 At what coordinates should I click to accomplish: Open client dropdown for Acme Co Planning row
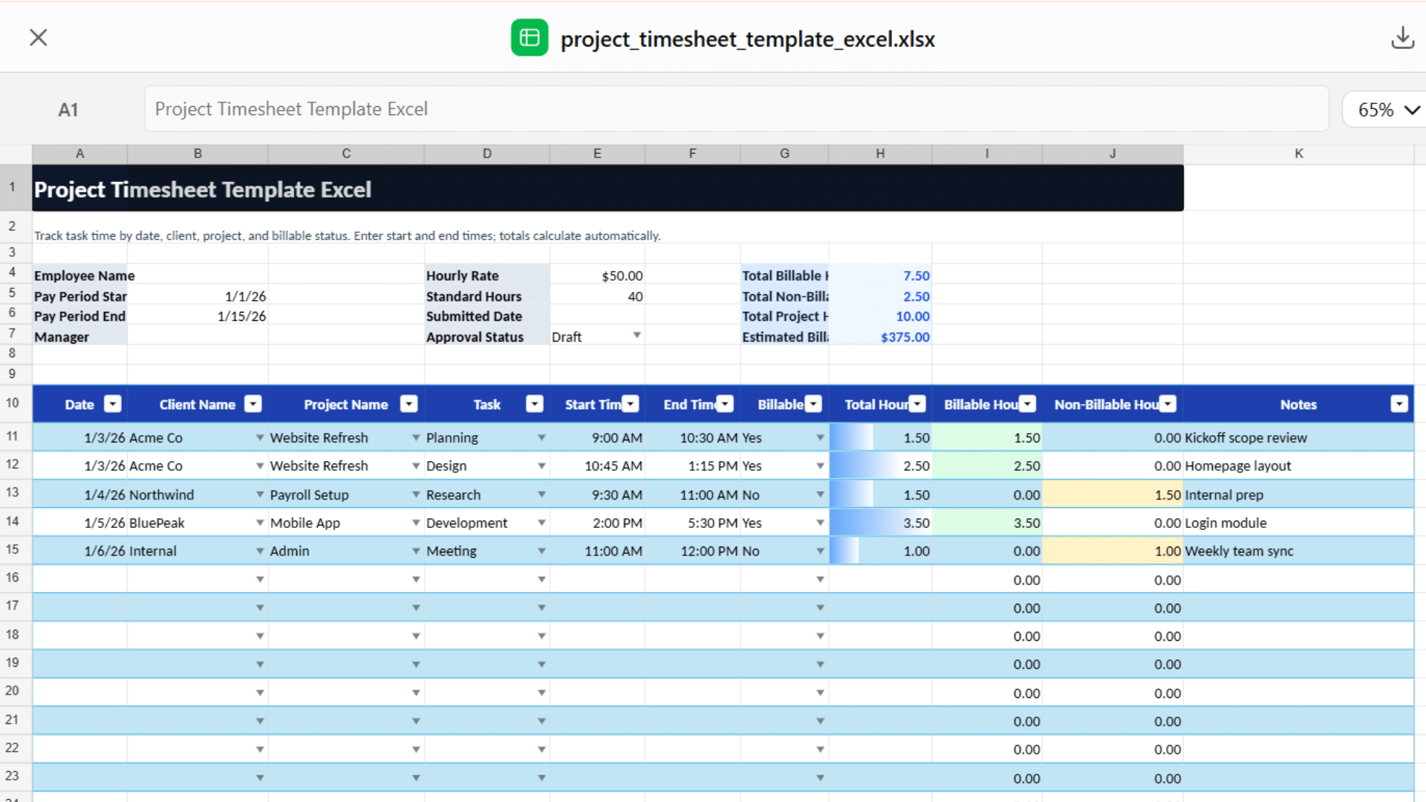click(x=260, y=437)
